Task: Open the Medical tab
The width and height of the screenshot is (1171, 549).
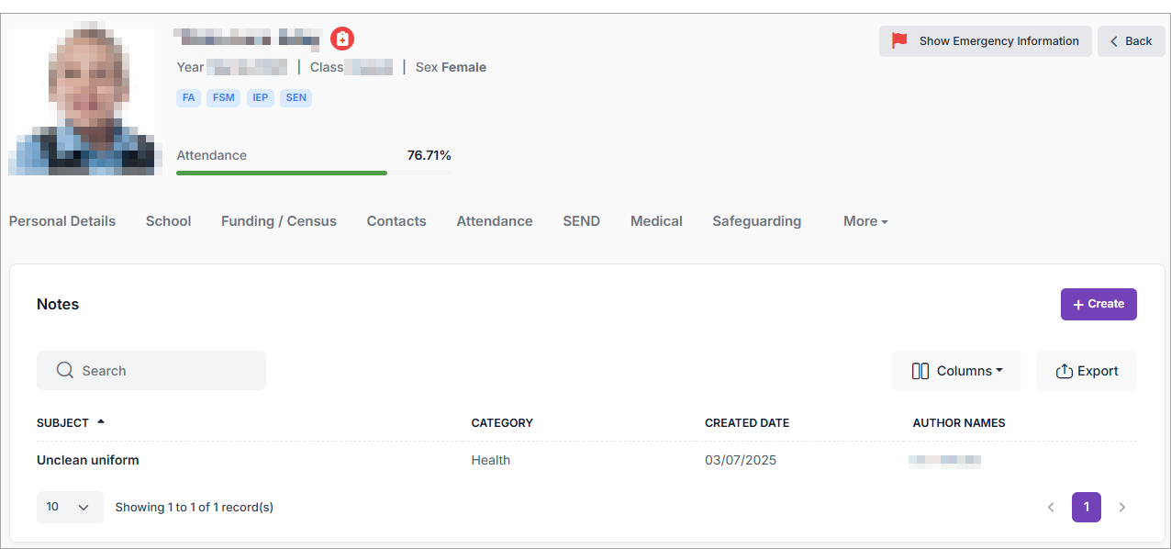Action: click(x=656, y=221)
